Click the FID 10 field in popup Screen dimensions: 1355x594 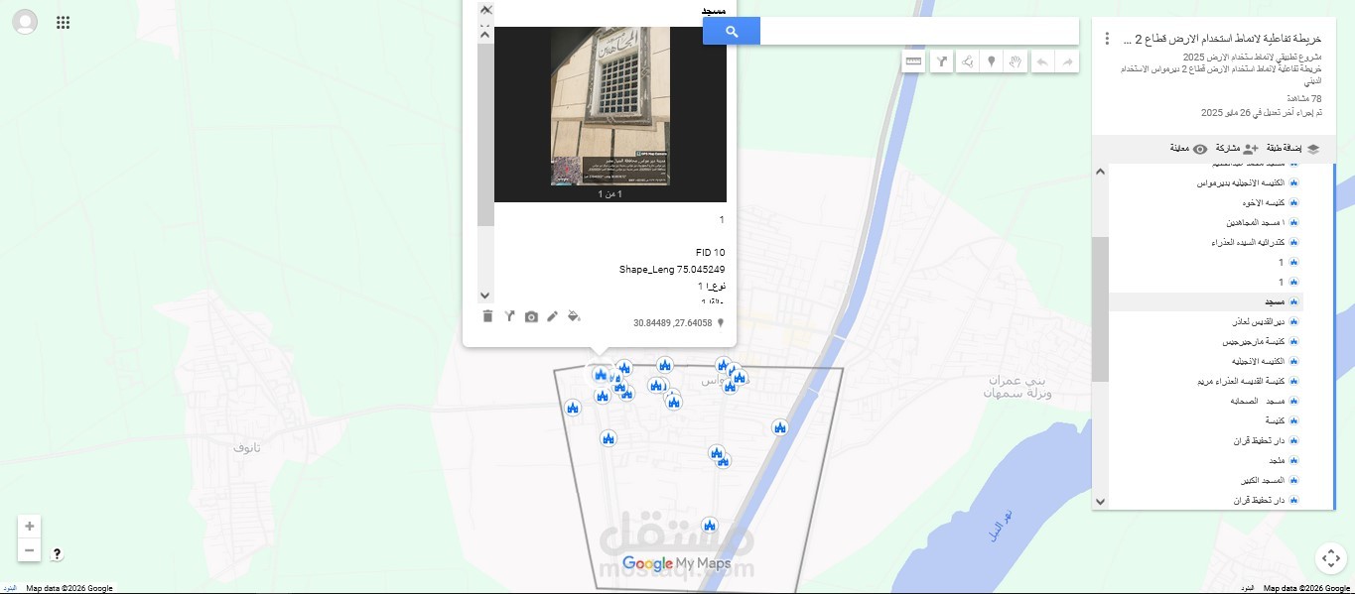(711, 252)
